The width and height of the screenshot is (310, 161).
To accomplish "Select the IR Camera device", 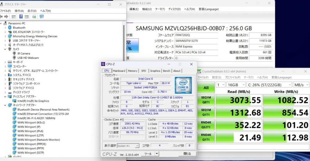I will coord(24,54).
